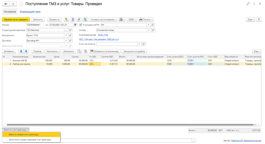265x144 pixels.
Task: Move row up with blue up arrow
Action: (21, 51)
